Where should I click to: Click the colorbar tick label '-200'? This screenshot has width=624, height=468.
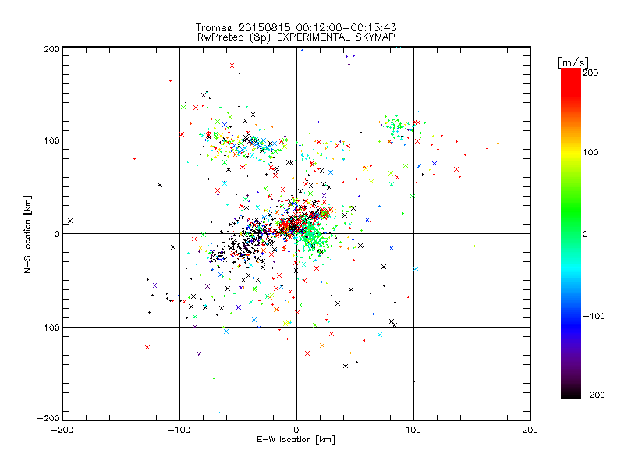[x=594, y=395]
